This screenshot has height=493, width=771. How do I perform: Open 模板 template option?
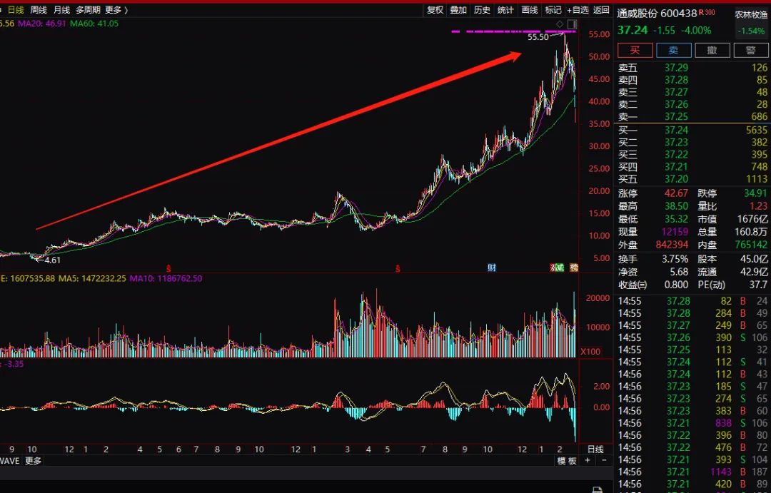(566, 461)
